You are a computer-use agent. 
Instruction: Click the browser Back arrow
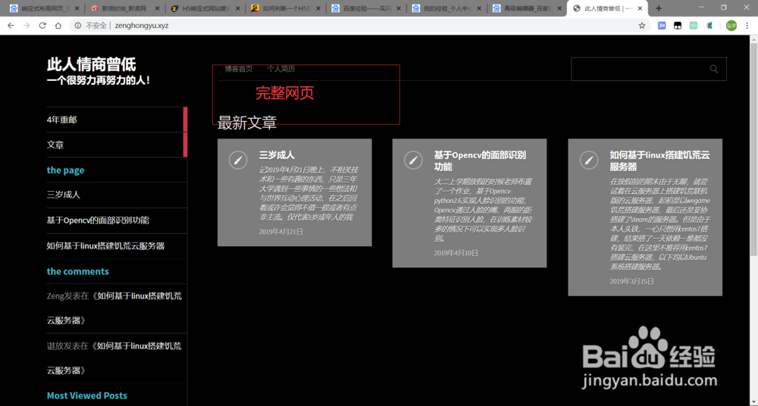(x=11, y=26)
